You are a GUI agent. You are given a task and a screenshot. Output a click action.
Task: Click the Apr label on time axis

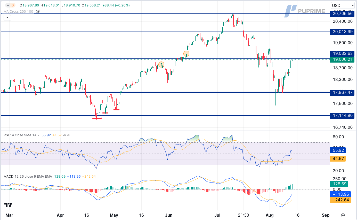(x=60, y=215)
